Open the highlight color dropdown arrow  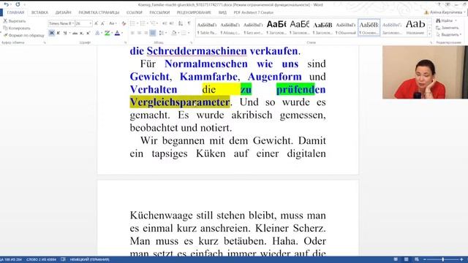click(112, 33)
